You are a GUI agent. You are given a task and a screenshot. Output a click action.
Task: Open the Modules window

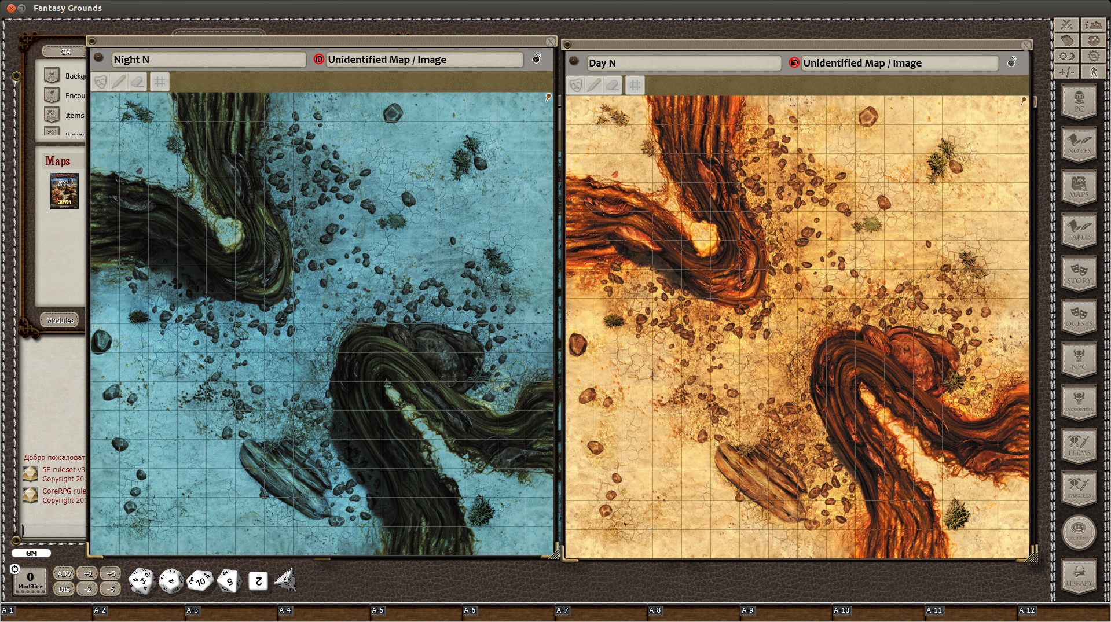[60, 319]
